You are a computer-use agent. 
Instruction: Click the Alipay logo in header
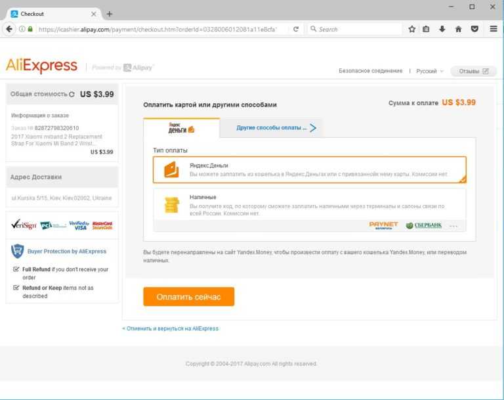(x=138, y=68)
